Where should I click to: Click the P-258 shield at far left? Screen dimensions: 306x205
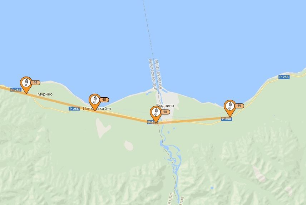point(16,90)
